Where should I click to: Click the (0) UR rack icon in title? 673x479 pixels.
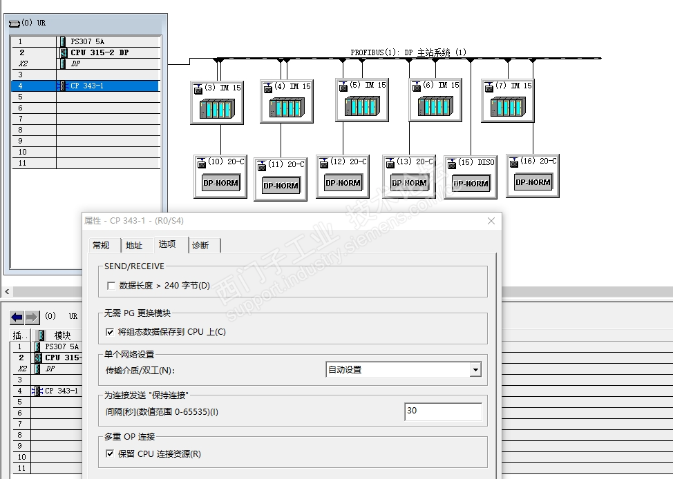tap(14, 23)
